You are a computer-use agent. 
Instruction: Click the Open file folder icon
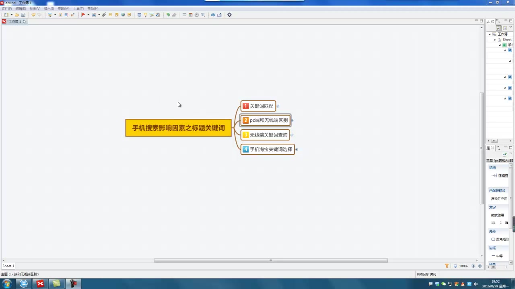point(17,15)
